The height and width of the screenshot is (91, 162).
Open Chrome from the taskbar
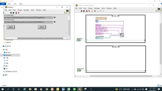coord(47,89)
